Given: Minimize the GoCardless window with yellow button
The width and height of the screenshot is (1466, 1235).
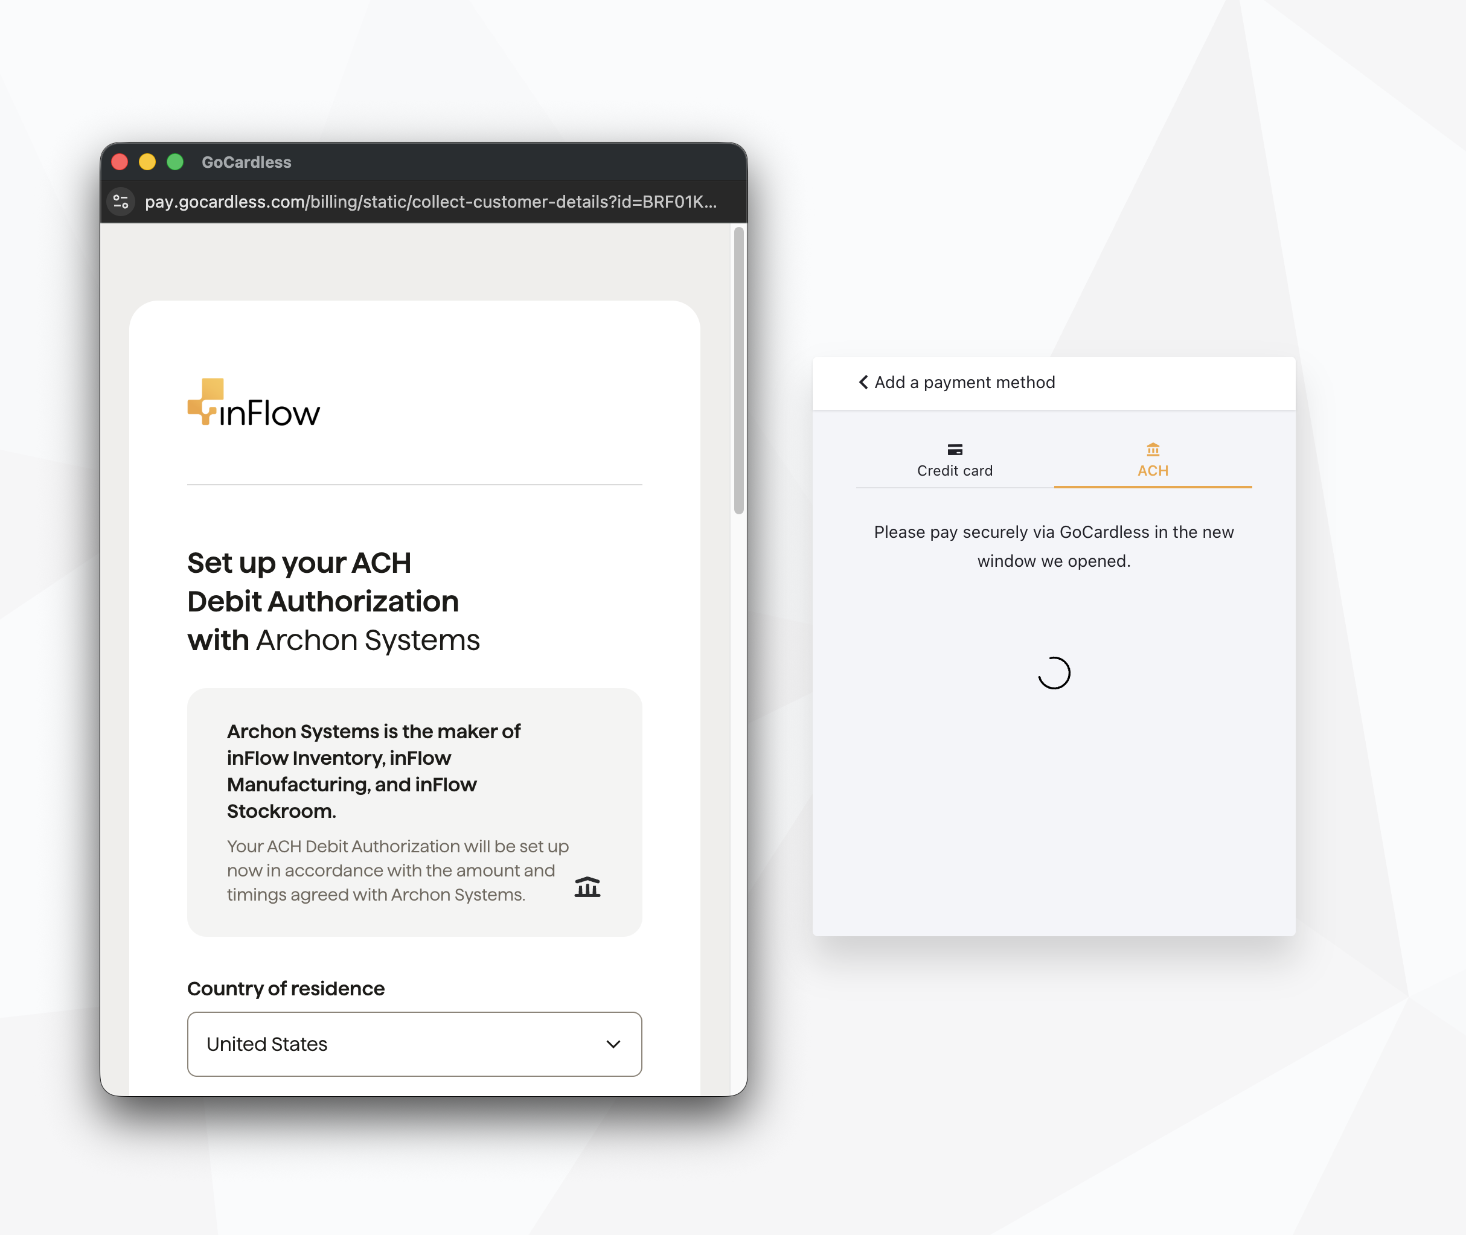Looking at the screenshot, I should pyautogui.click(x=147, y=162).
